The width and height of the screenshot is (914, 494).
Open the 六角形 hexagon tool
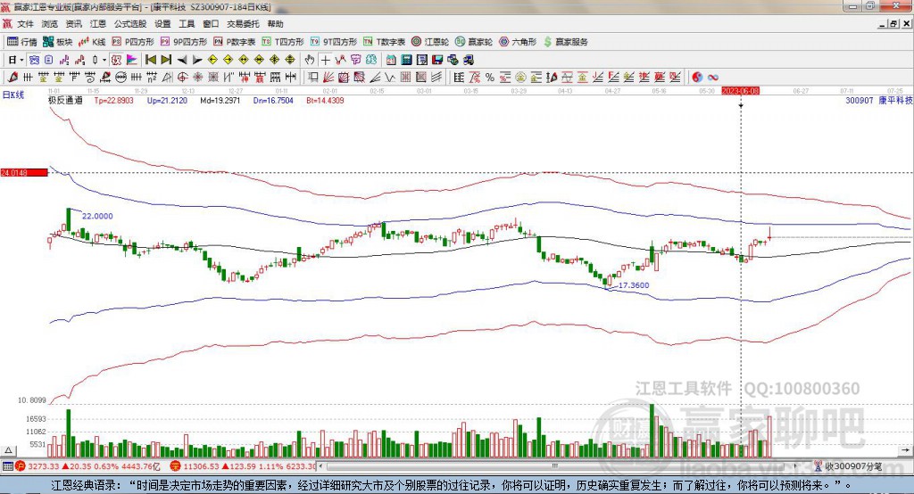coord(518,42)
